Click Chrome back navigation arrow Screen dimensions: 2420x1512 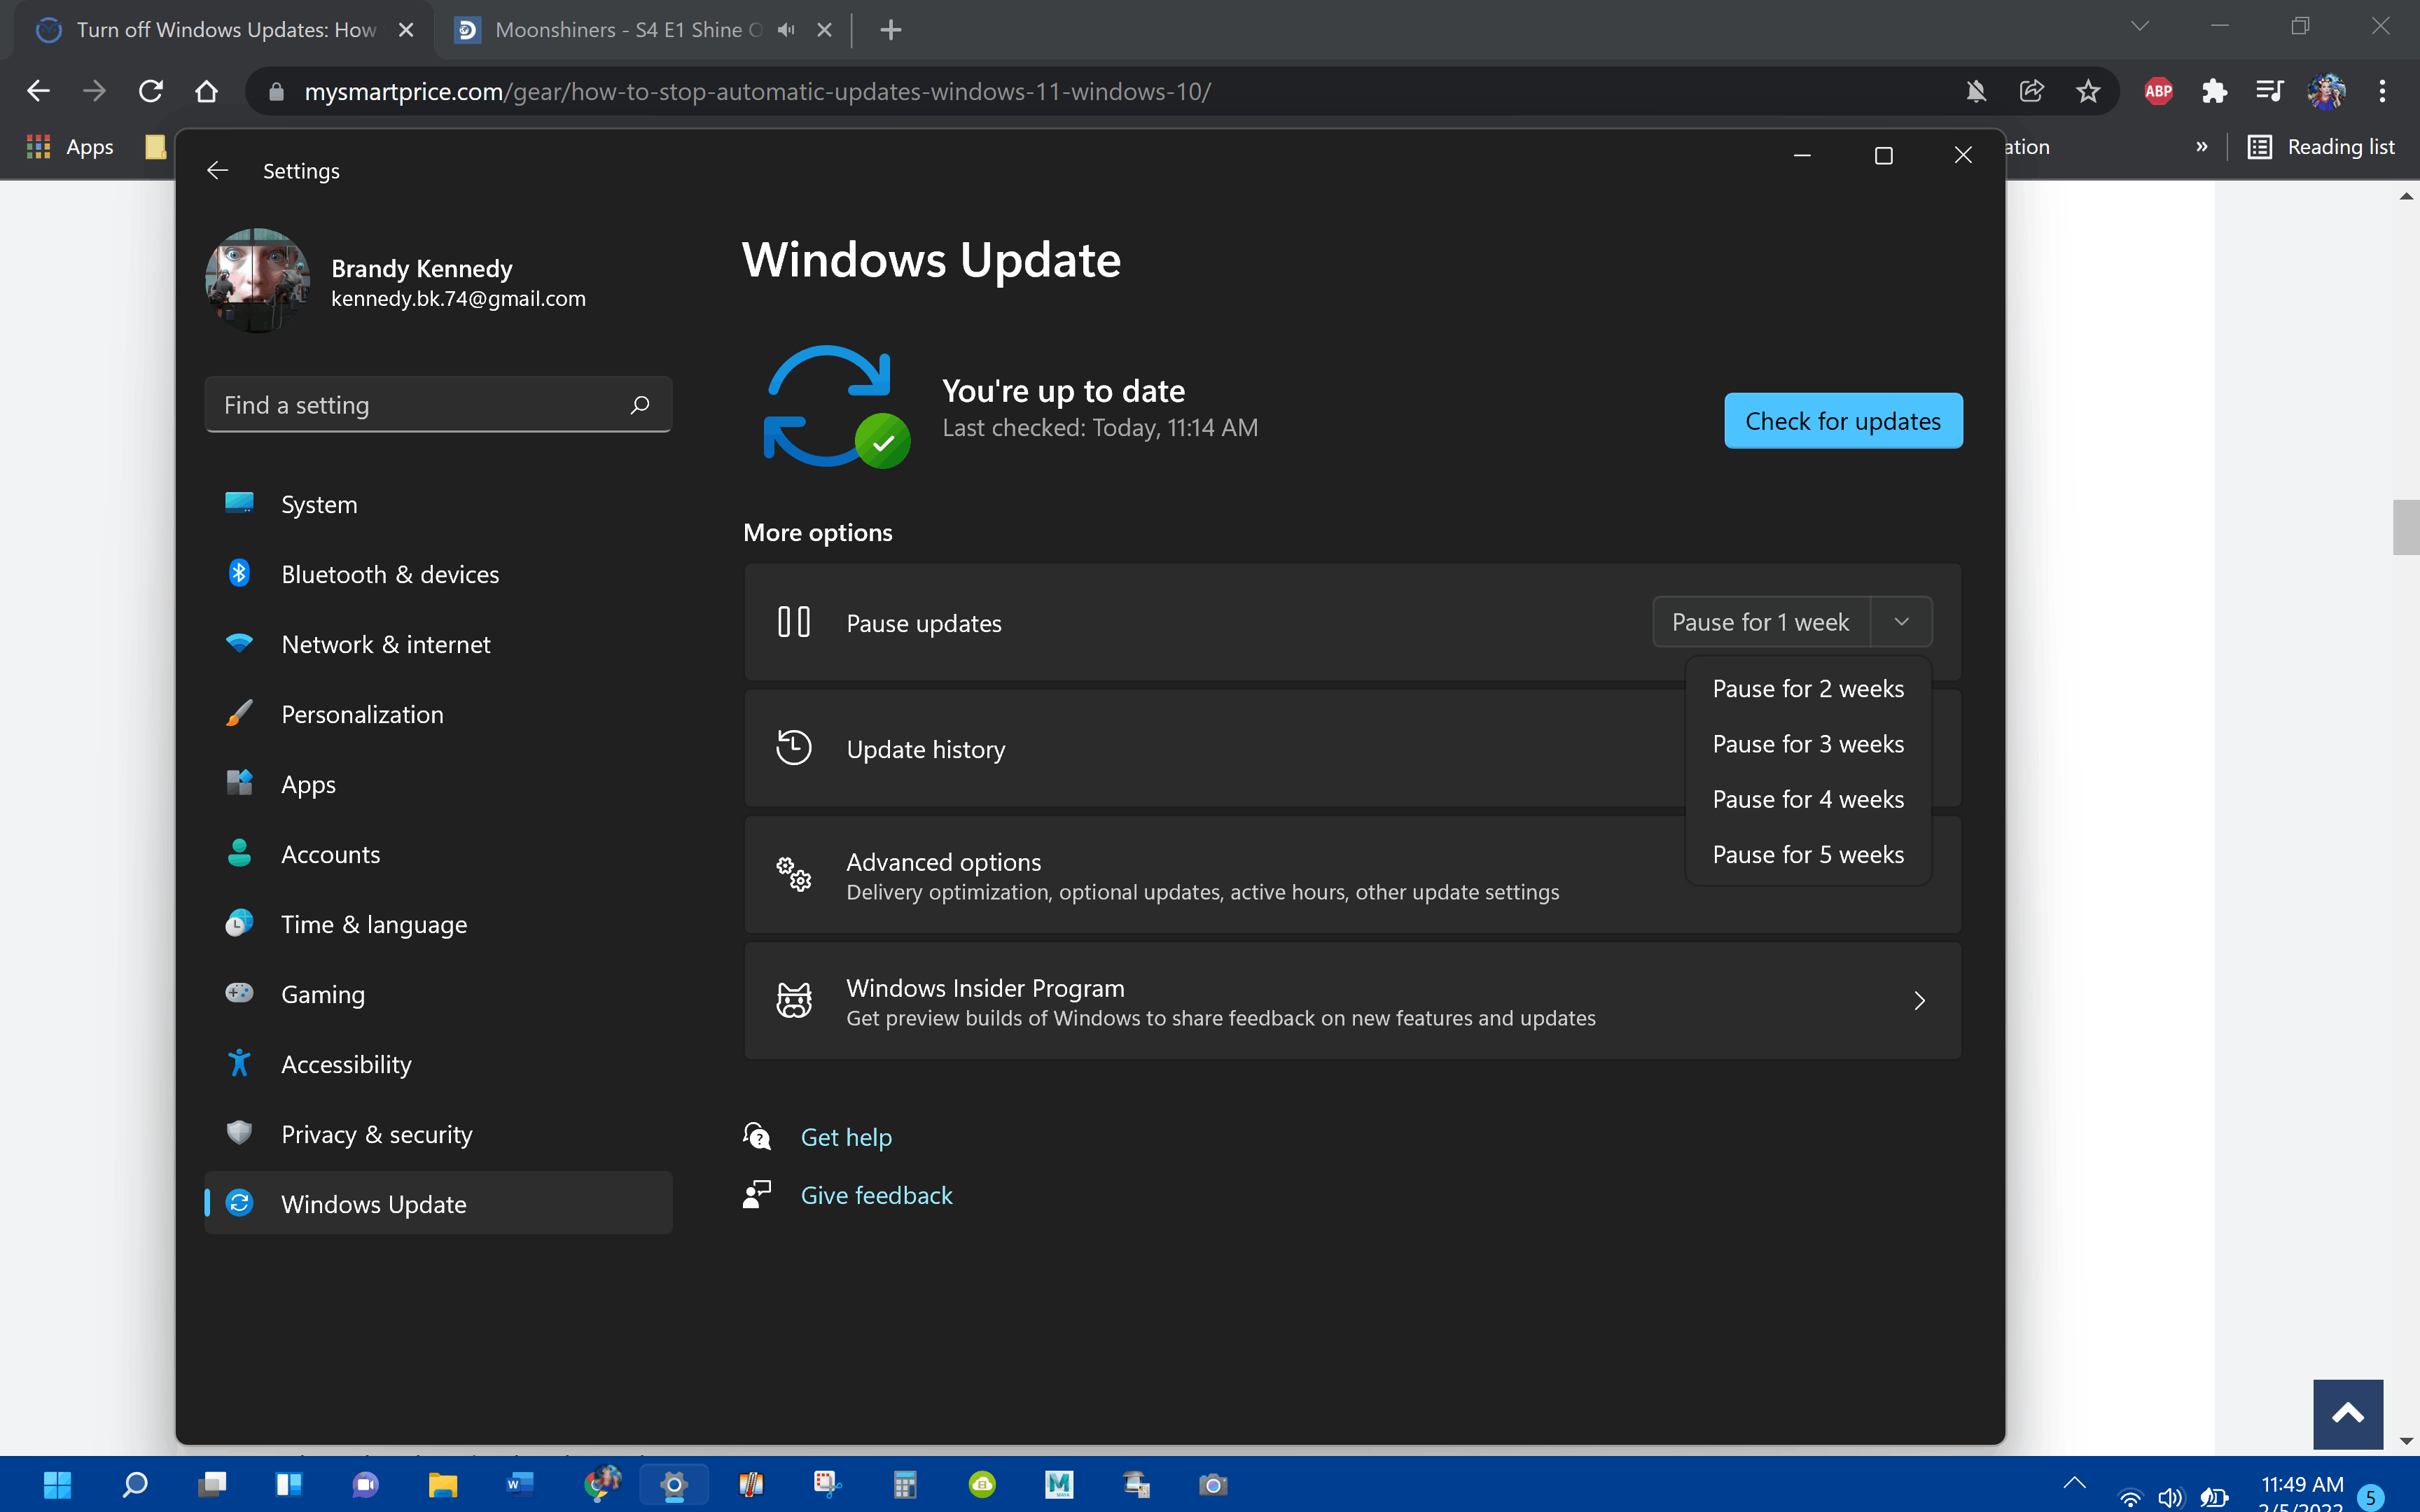(x=38, y=91)
